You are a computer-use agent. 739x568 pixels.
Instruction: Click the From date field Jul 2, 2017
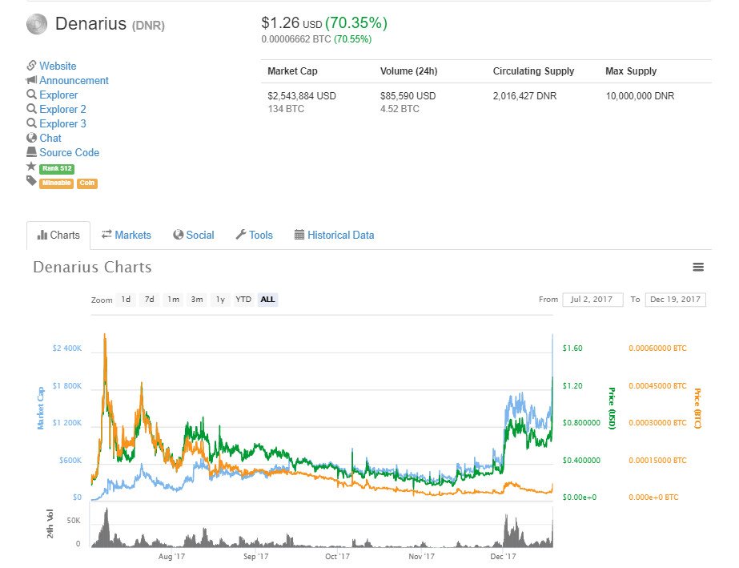point(592,300)
